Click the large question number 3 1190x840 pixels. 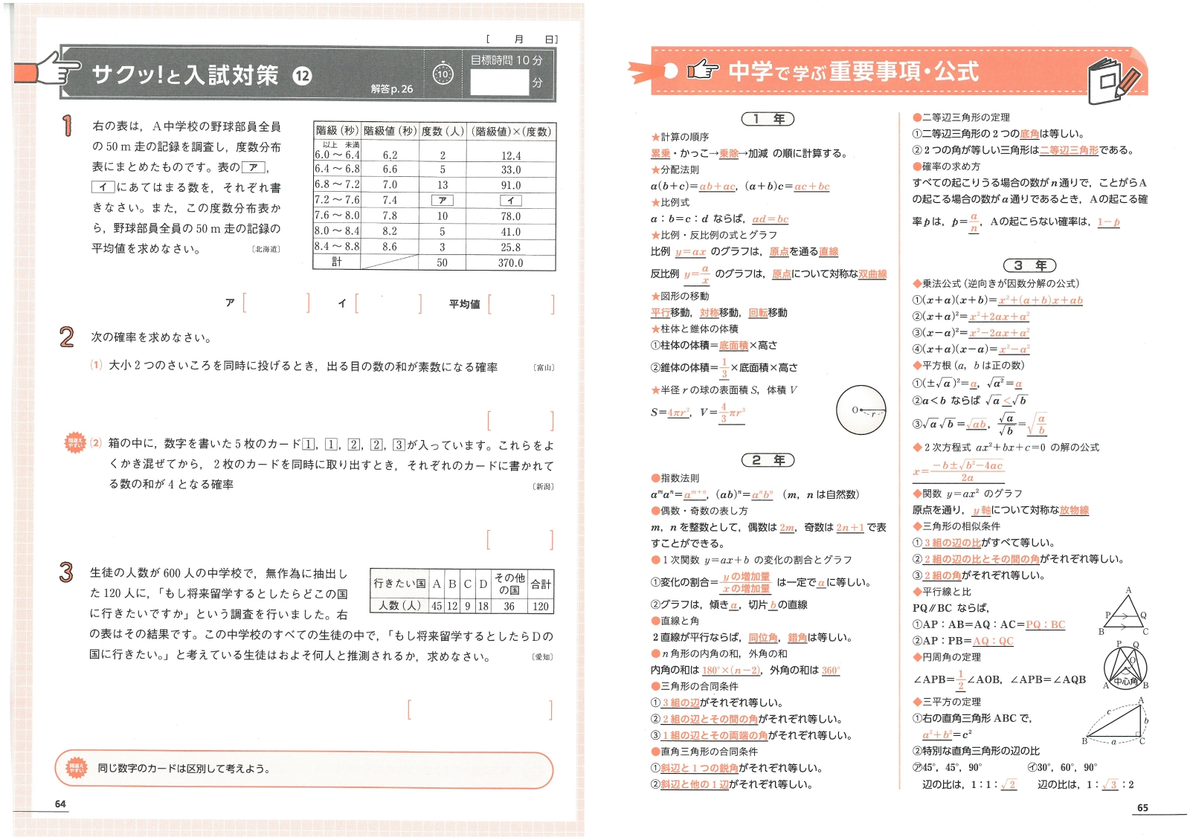[x=66, y=572]
